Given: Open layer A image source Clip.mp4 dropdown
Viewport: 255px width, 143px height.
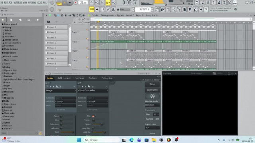Looking at the screenshot, I should point(65,102).
